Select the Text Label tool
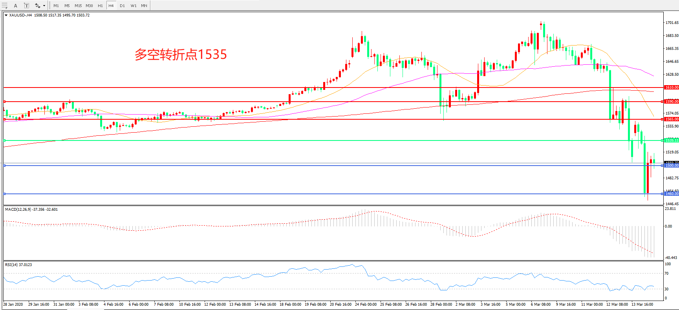This screenshot has height=310, width=679. [x=26, y=5]
